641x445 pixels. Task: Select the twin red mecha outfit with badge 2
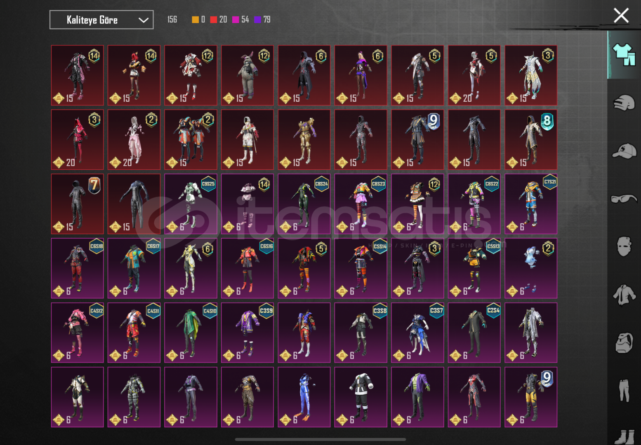click(191, 140)
